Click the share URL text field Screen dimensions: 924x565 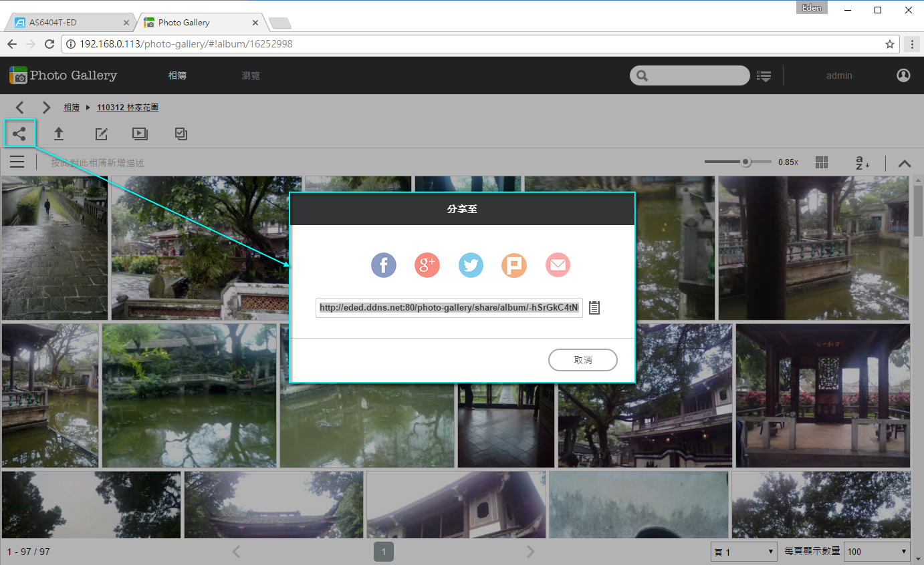[x=449, y=308]
